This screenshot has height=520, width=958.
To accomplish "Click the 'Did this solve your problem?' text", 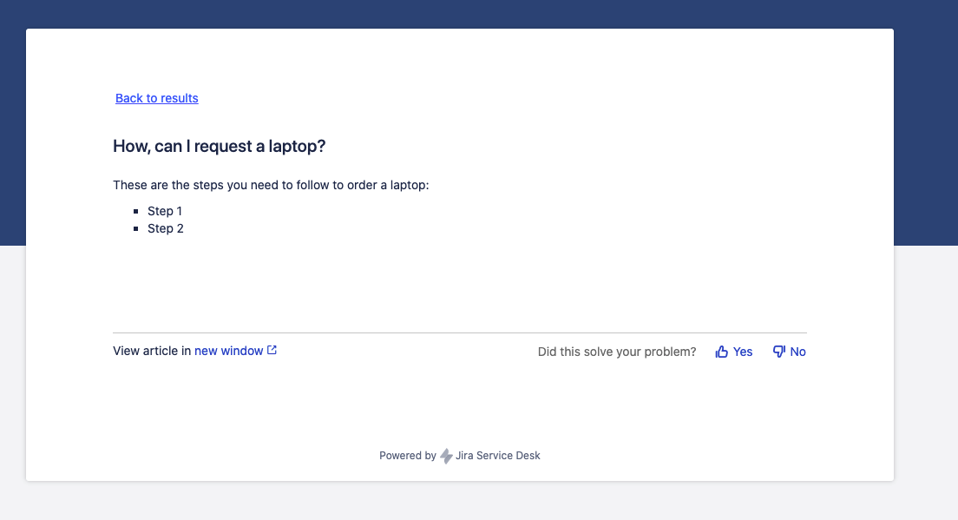I will click(x=617, y=352).
